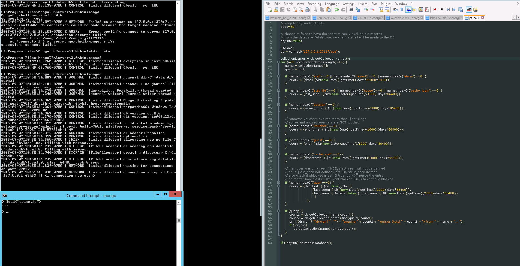Toggle show all characters pilcrow button
Viewport: 520px width, 266px height.
[x=402, y=10]
